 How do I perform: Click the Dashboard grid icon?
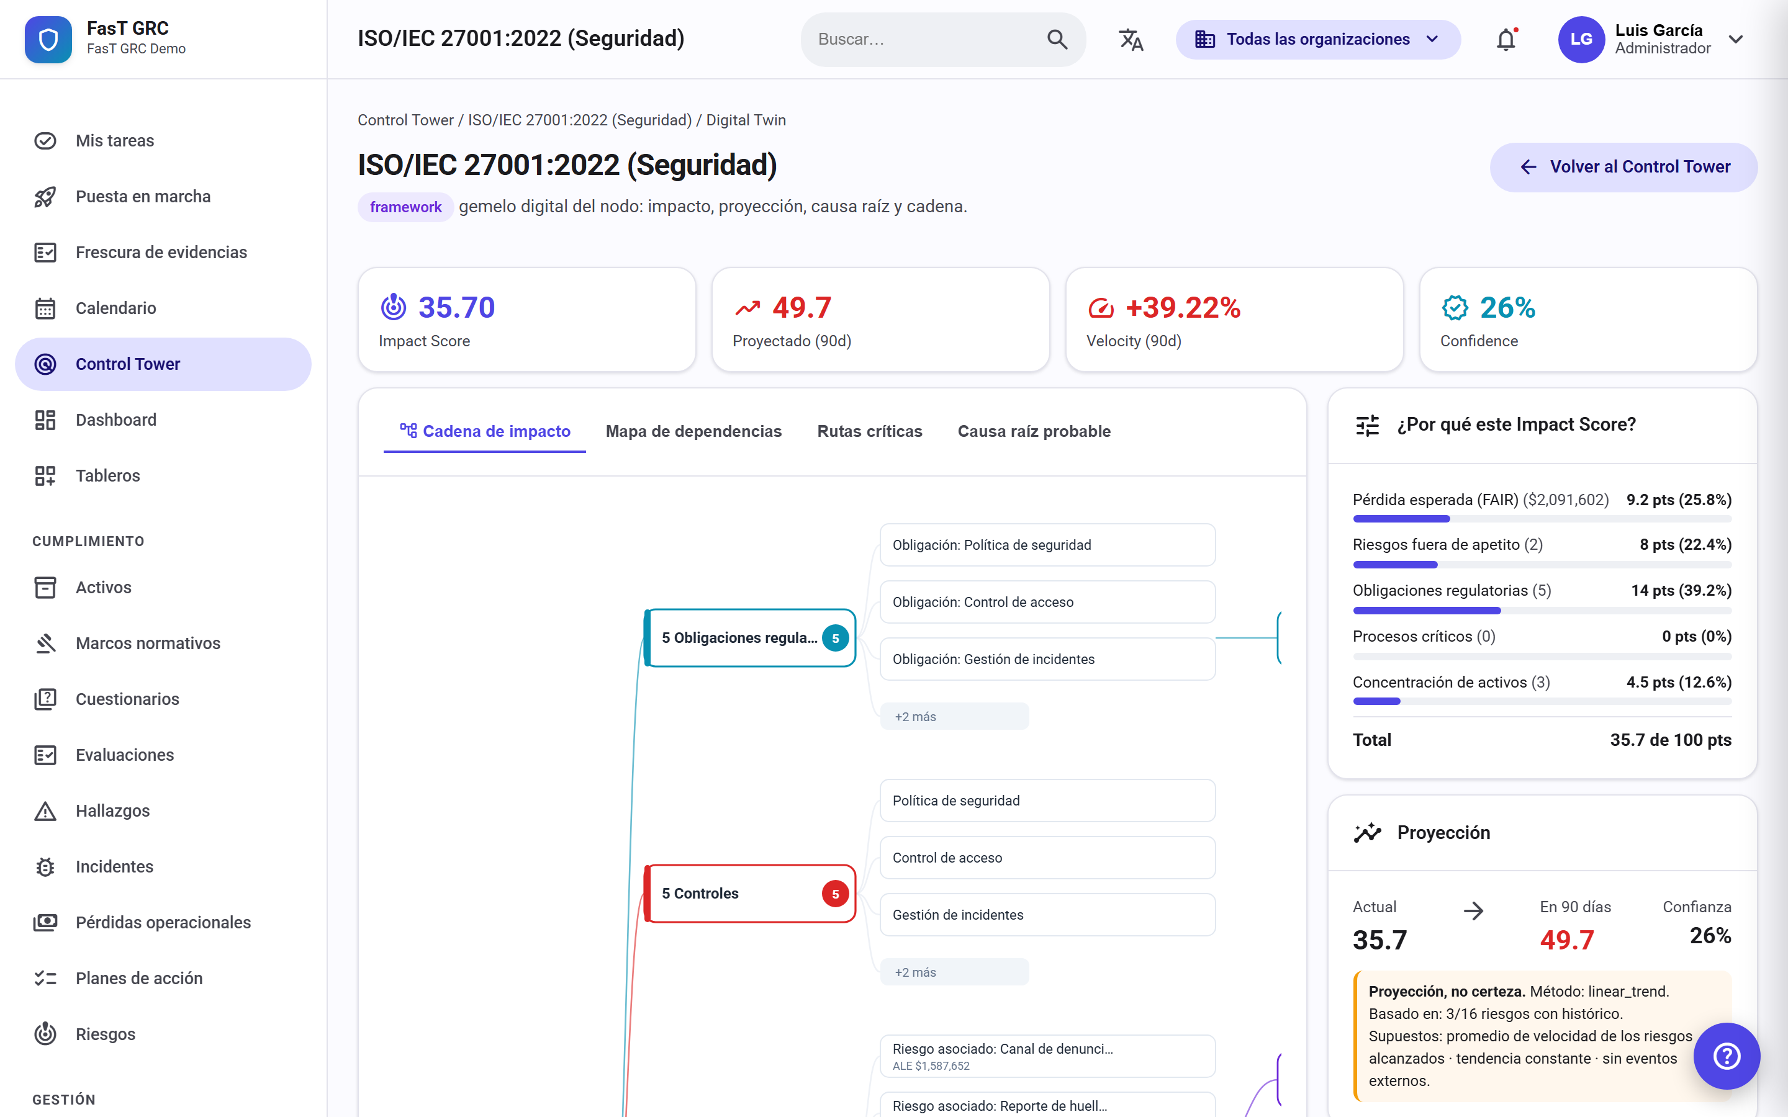point(45,419)
